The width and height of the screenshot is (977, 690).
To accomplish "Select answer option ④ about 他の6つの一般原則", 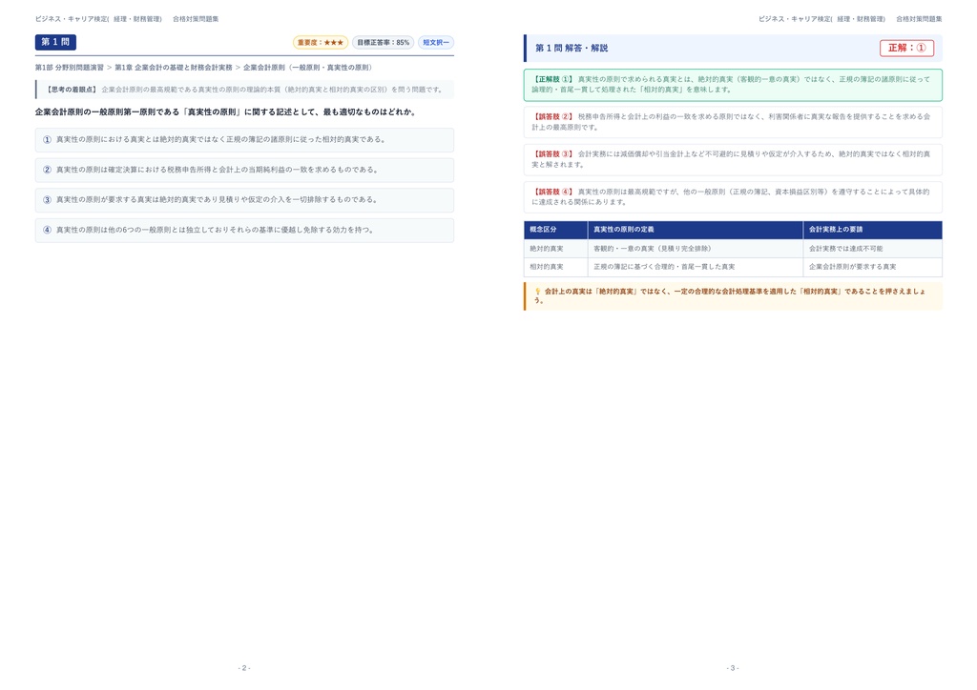I will coord(244,231).
